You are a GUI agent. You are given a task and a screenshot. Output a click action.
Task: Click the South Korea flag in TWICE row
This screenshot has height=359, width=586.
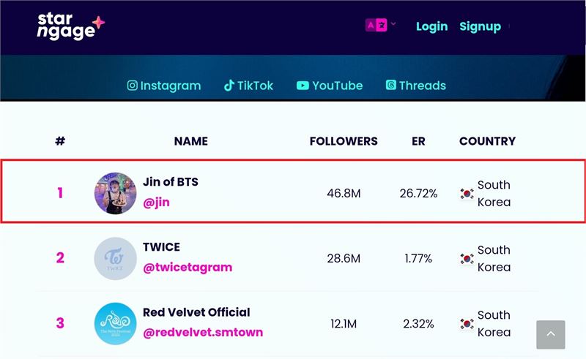467,258
